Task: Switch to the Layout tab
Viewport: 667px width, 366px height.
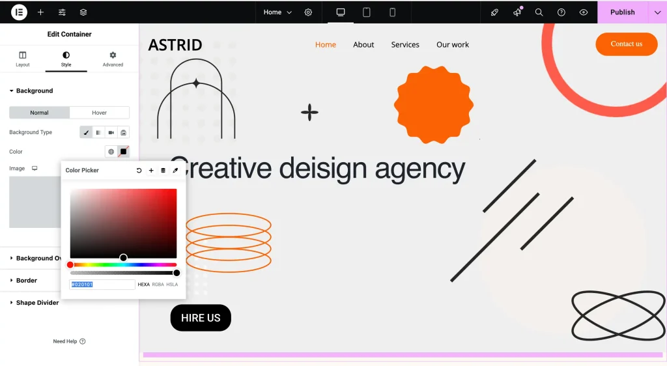Action: coord(23,59)
